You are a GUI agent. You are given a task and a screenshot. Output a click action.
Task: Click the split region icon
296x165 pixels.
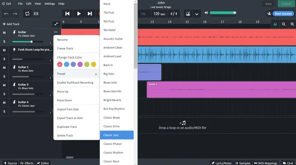tap(36, 14)
